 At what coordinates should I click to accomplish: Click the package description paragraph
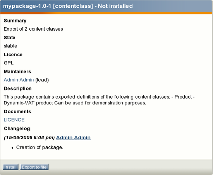[99, 100]
